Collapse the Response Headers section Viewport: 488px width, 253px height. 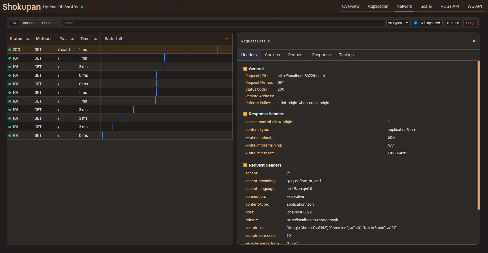point(245,114)
